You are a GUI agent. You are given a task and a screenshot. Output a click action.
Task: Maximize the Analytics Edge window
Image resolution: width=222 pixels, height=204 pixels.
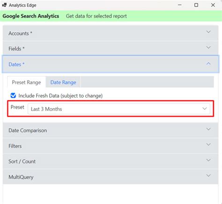click(196, 5)
